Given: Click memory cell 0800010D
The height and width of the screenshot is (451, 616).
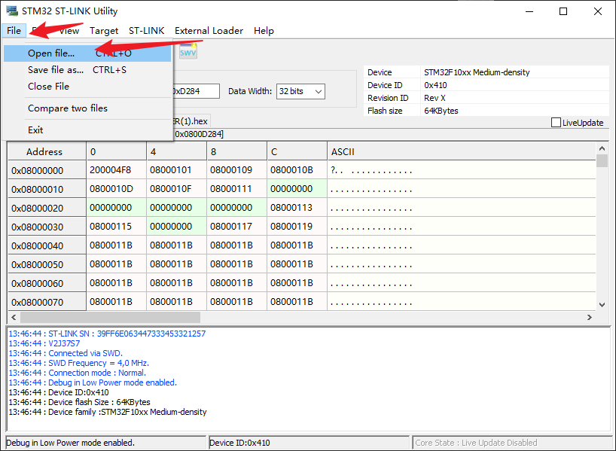Looking at the screenshot, I should (x=116, y=189).
